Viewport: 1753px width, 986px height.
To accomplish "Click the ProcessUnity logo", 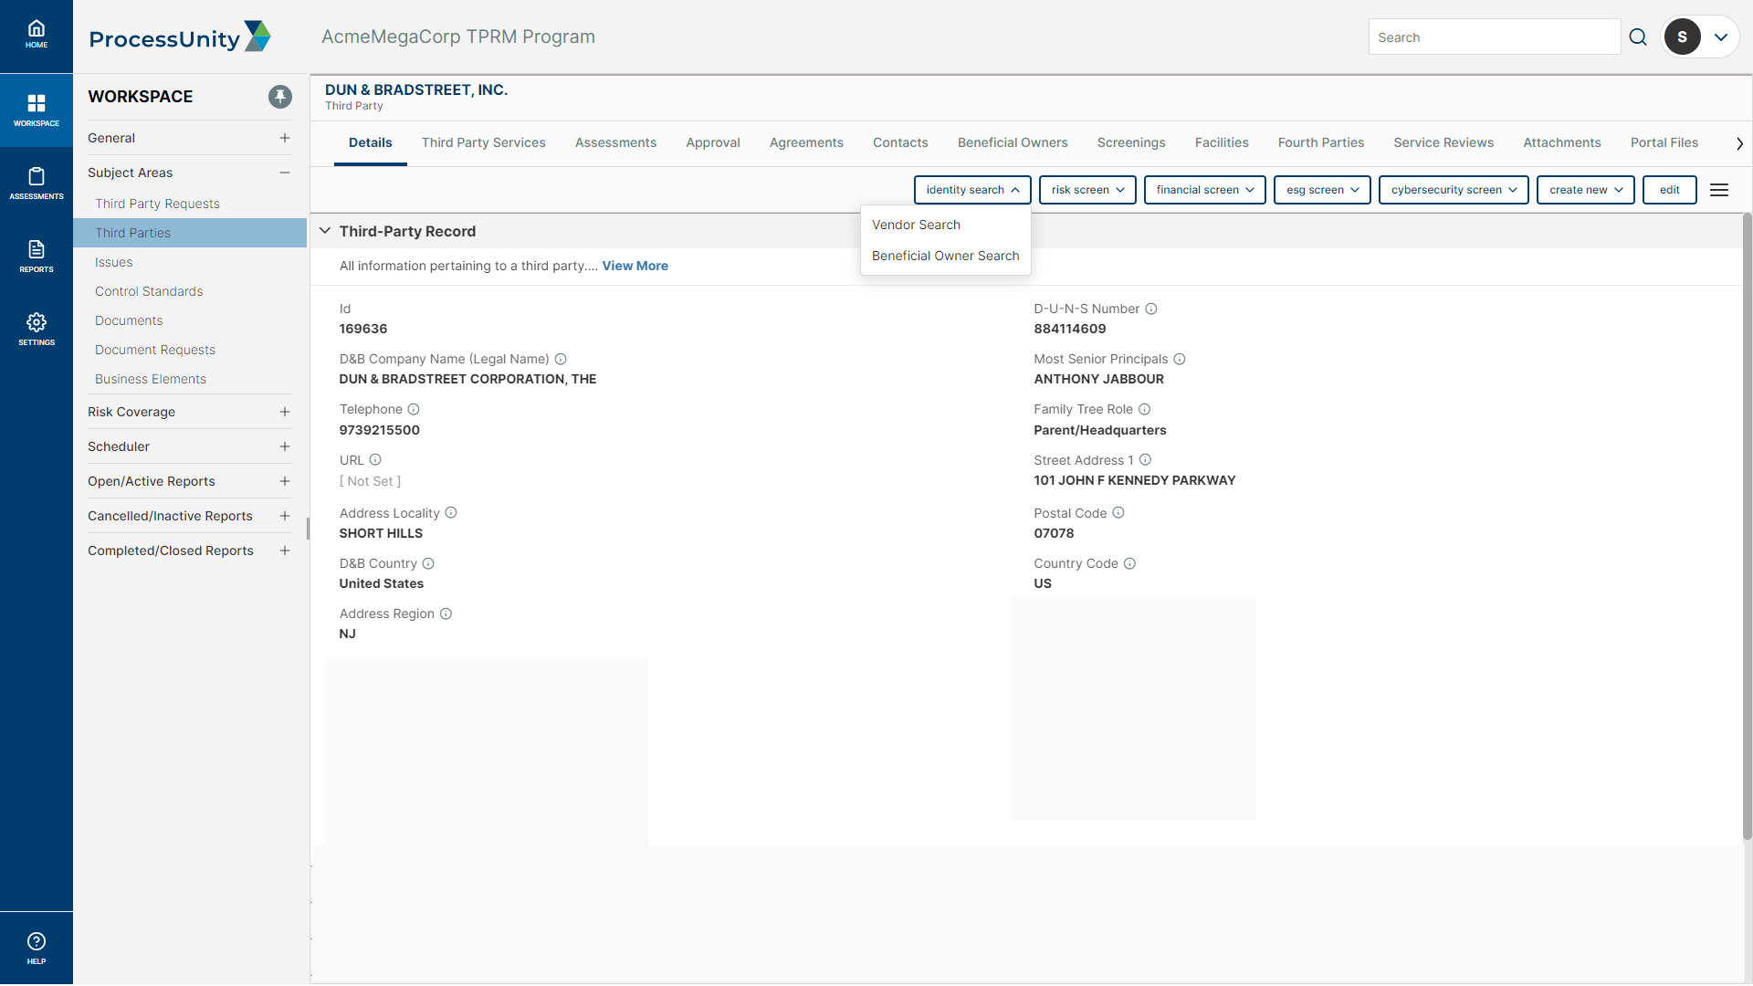I will (180, 37).
